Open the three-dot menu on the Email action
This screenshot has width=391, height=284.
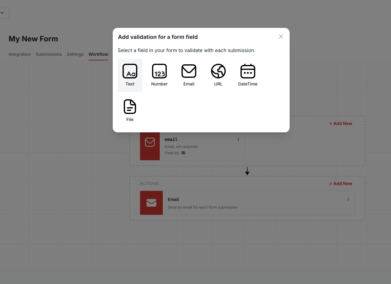pyautogui.click(x=348, y=199)
